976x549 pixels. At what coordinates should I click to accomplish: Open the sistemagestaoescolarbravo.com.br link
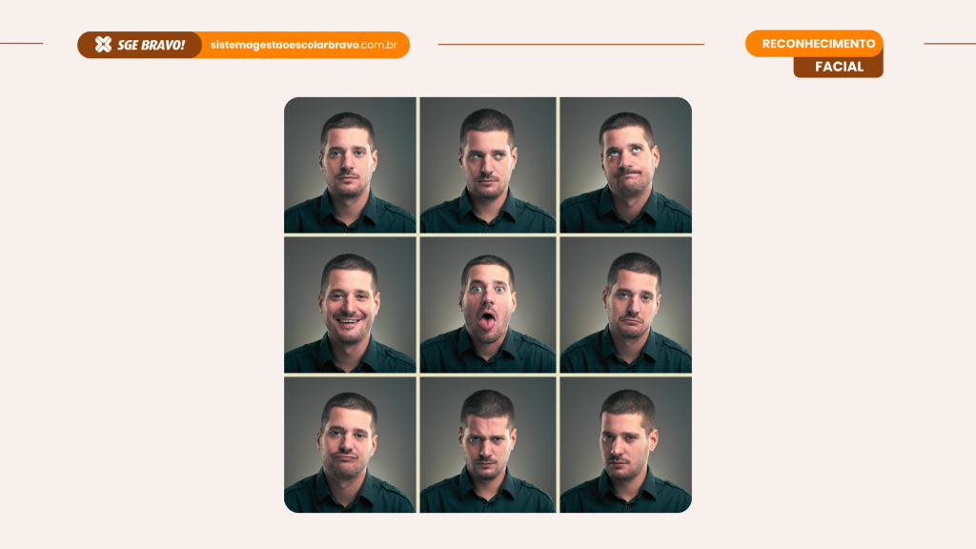click(303, 45)
